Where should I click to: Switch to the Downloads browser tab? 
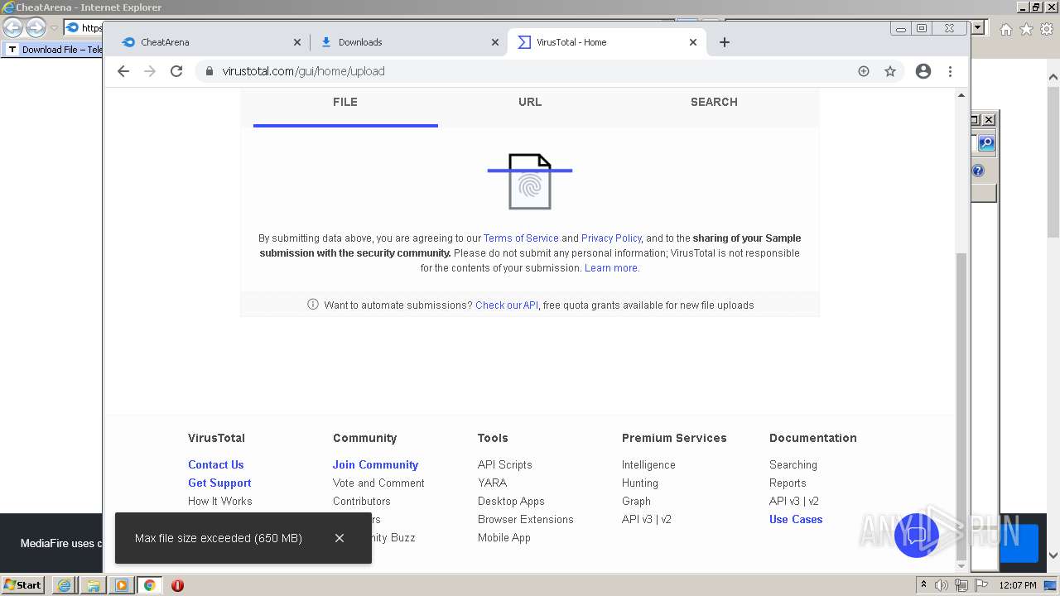coord(409,42)
